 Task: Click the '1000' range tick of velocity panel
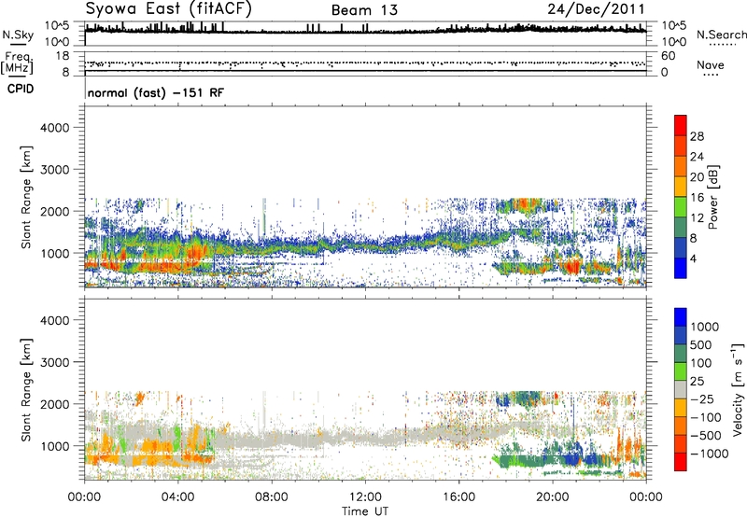point(55,446)
